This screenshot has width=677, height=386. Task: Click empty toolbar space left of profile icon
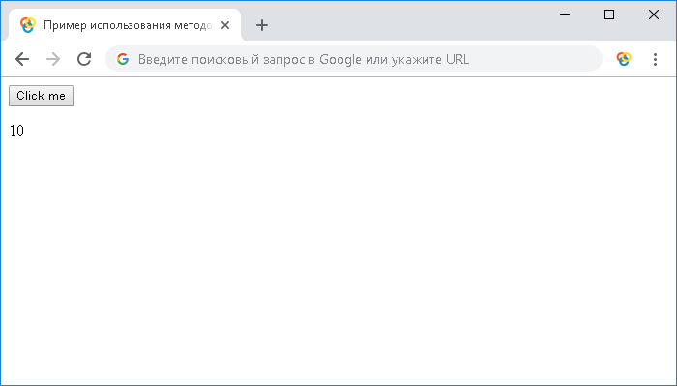(x=607, y=59)
